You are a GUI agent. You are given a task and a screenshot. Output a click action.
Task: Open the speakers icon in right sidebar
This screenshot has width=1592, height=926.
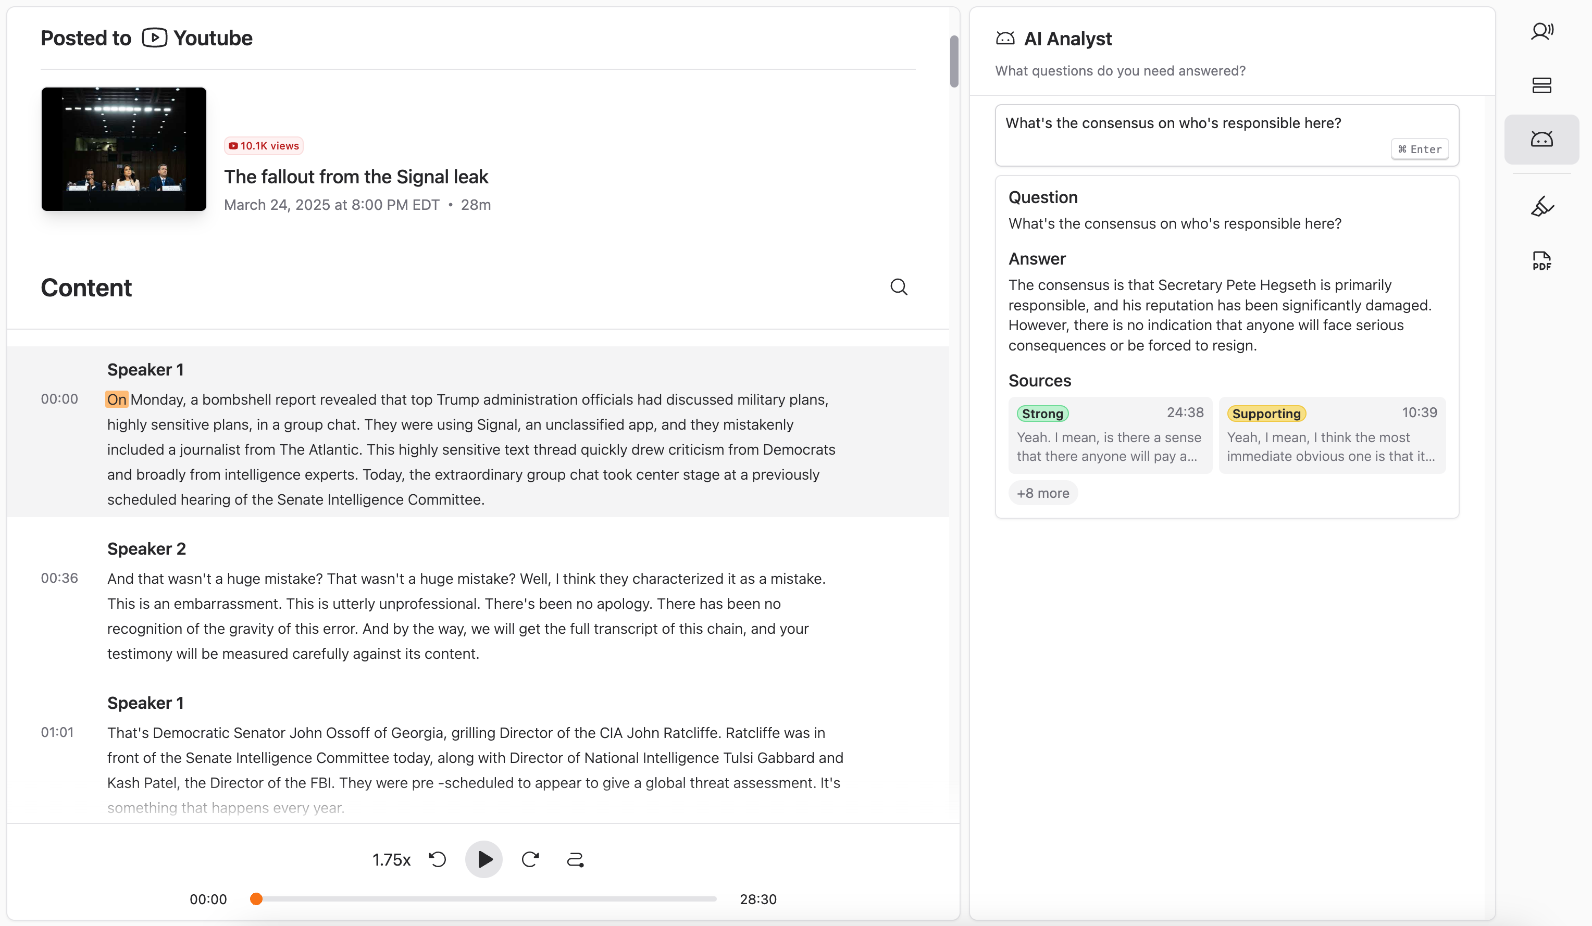[x=1541, y=31]
